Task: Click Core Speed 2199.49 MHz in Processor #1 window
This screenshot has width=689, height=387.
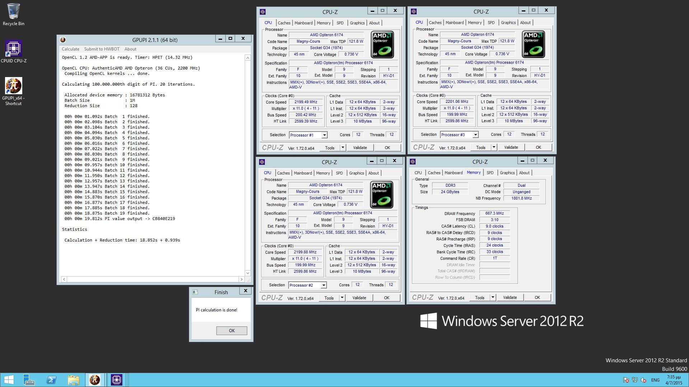Action: coord(306,102)
